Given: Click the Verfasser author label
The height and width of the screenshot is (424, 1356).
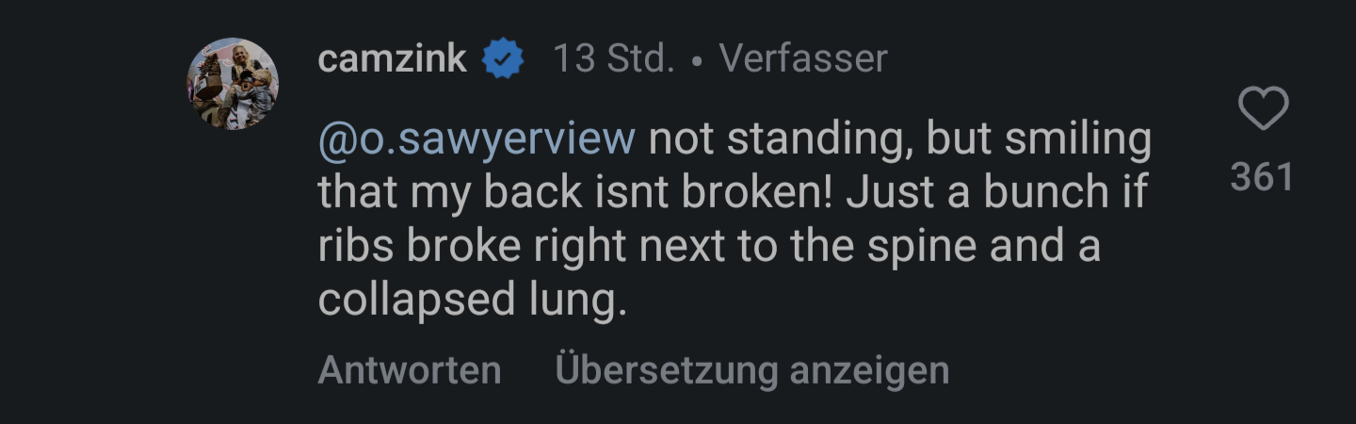Looking at the screenshot, I should pos(803,59).
